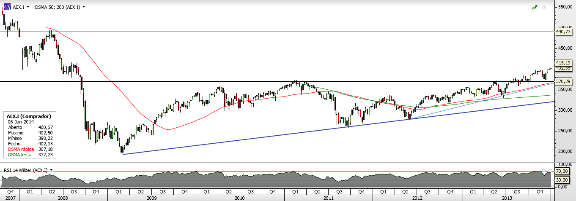Image resolution: width=576 pixels, height=201 pixels.
Task: Click the 300,00 price axis value
Action: [x=565, y=110]
